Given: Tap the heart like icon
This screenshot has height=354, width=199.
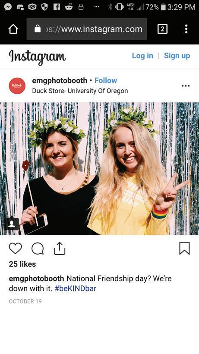Looking at the screenshot, I should (x=16, y=248).
